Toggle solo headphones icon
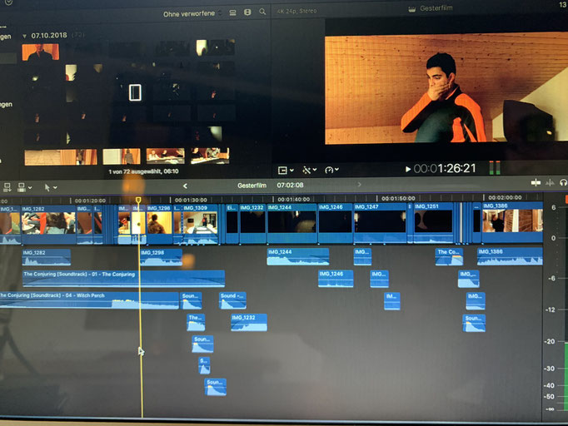Screen dimensions: 568x426 point(563,183)
